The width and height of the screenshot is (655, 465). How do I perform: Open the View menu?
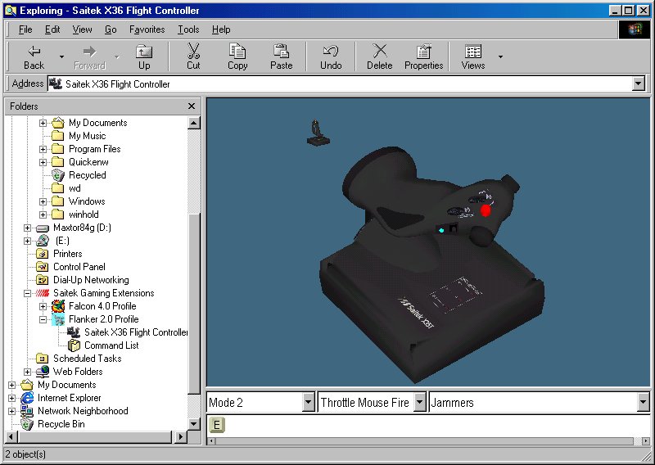click(82, 29)
